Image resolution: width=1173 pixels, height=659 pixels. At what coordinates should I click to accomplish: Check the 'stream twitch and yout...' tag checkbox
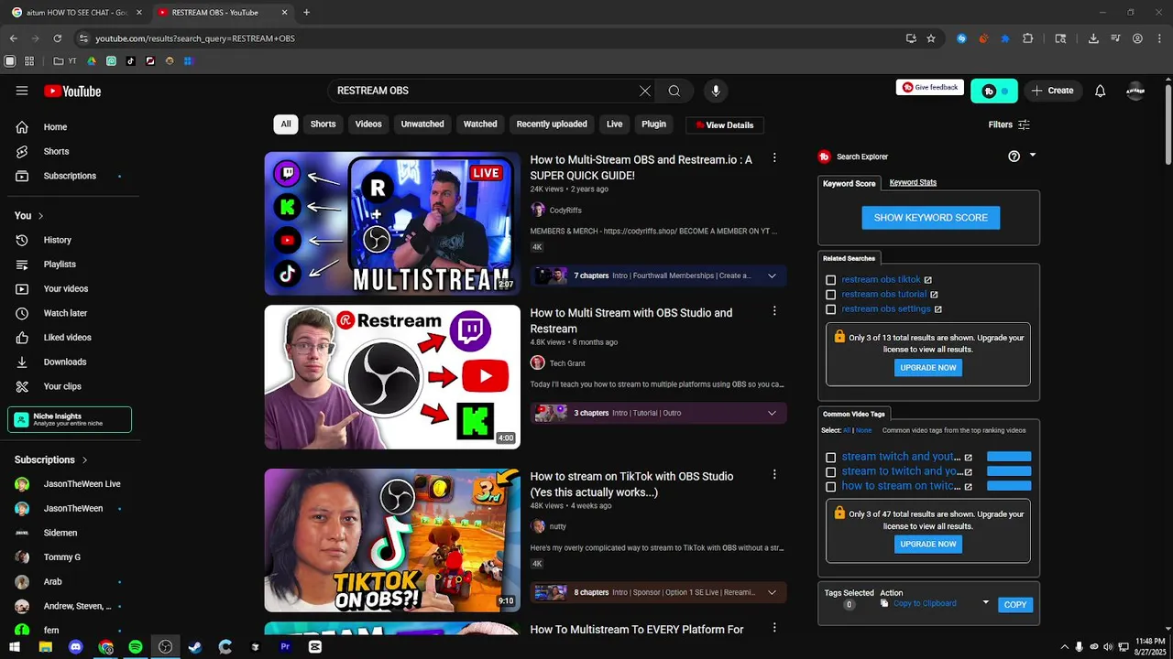tap(830, 458)
